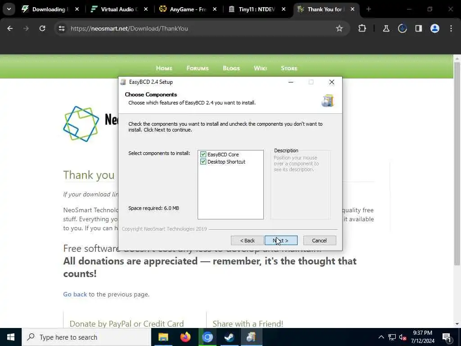
Task: Click the Space required: 6.0 MB text
Action: (154, 208)
